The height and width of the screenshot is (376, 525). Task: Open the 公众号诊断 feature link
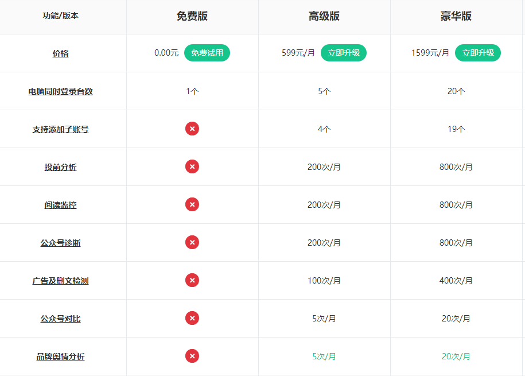coord(61,243)
